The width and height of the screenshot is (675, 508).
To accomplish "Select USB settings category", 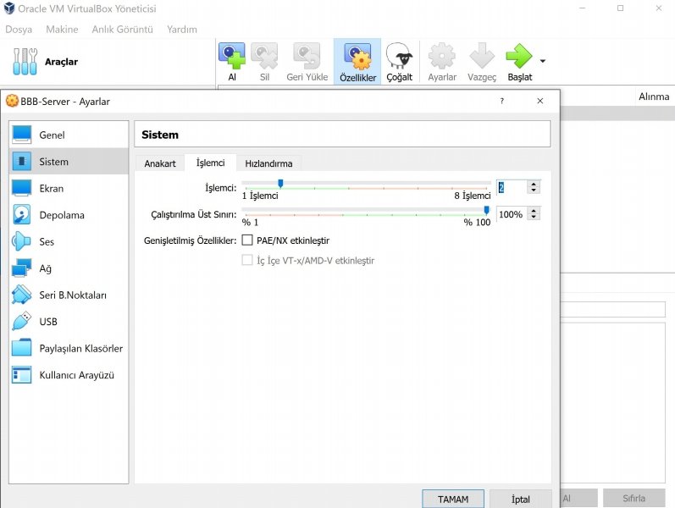I will point(48,322).
